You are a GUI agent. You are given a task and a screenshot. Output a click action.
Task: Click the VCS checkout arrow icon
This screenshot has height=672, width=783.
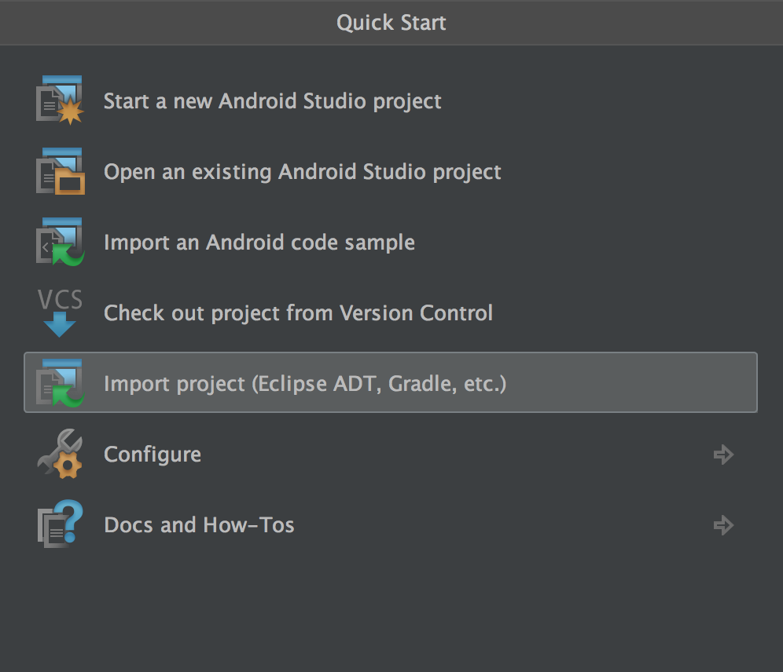[60, 312]
